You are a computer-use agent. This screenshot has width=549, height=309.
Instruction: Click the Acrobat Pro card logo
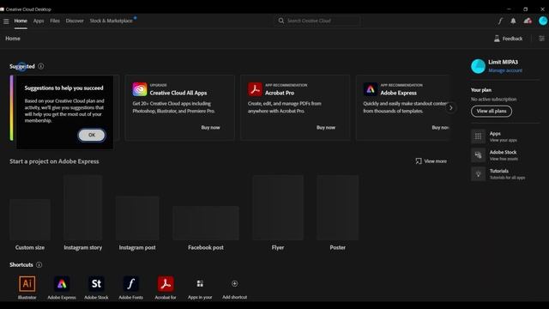(255, 89)
